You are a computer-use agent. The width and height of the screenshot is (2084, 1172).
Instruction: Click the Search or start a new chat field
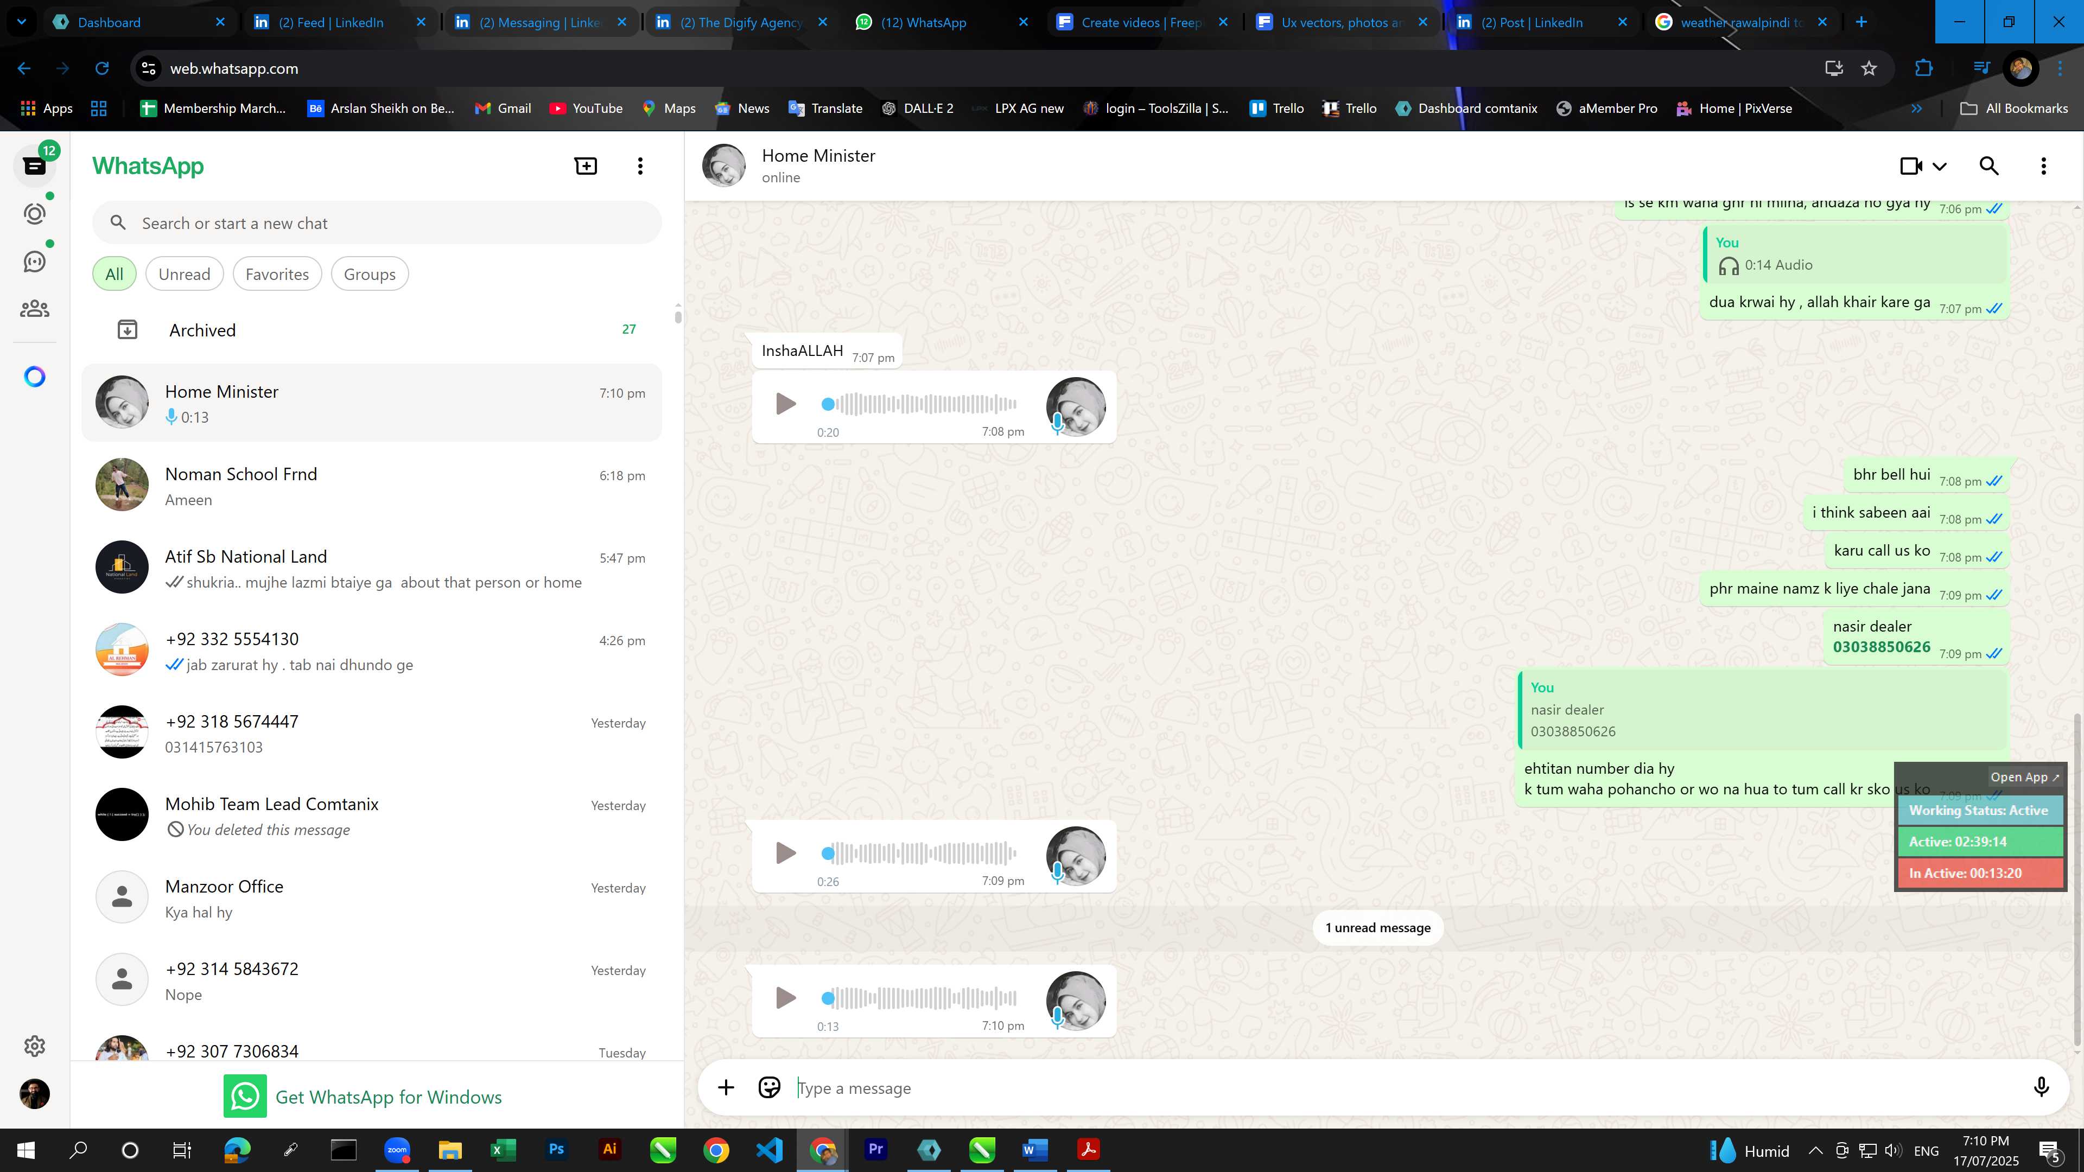377,223
